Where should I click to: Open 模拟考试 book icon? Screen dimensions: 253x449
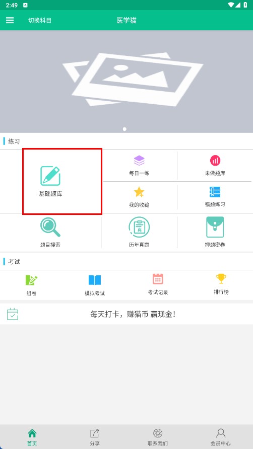[x=95, y=280]
